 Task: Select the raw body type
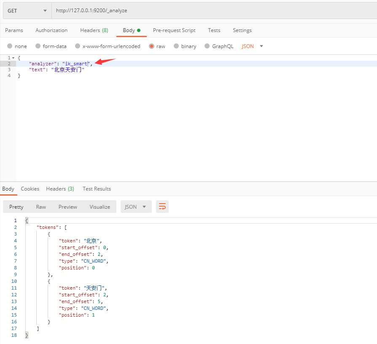157,46
